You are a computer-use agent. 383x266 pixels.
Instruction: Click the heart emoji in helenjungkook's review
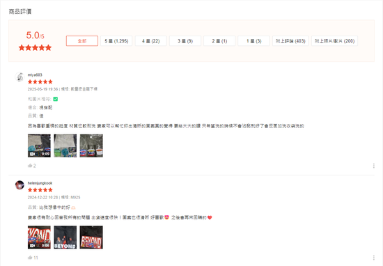(210, 217)
